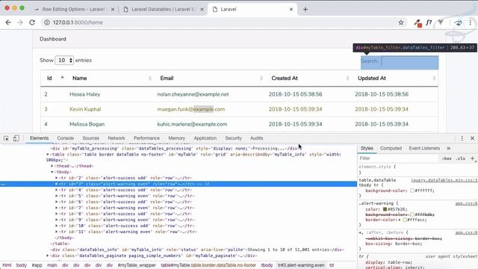The image size is (478, 269).
Task: Select #app in DOM breadcrumb bar
Action: [x=37, y=265]
